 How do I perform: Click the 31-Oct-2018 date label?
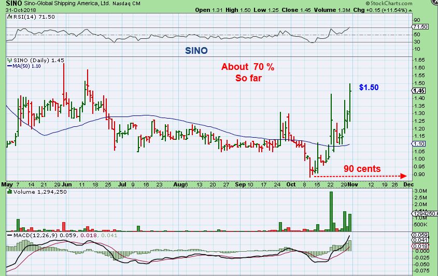pos(21,10)
